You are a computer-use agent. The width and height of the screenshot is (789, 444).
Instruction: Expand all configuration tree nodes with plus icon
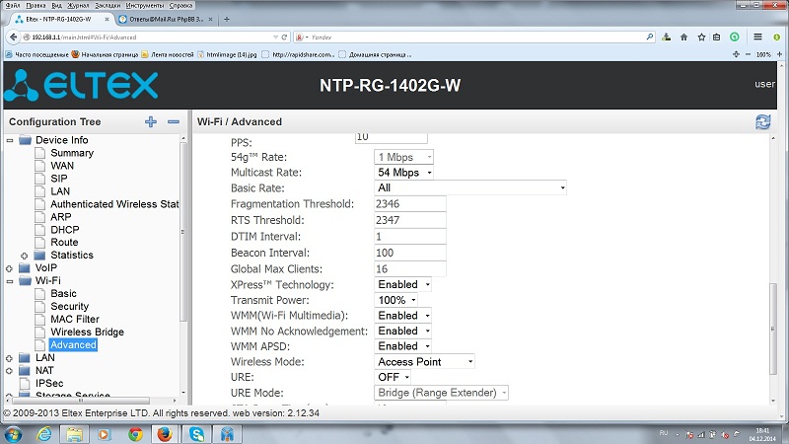pyautogui.click(x=151, y=121)
